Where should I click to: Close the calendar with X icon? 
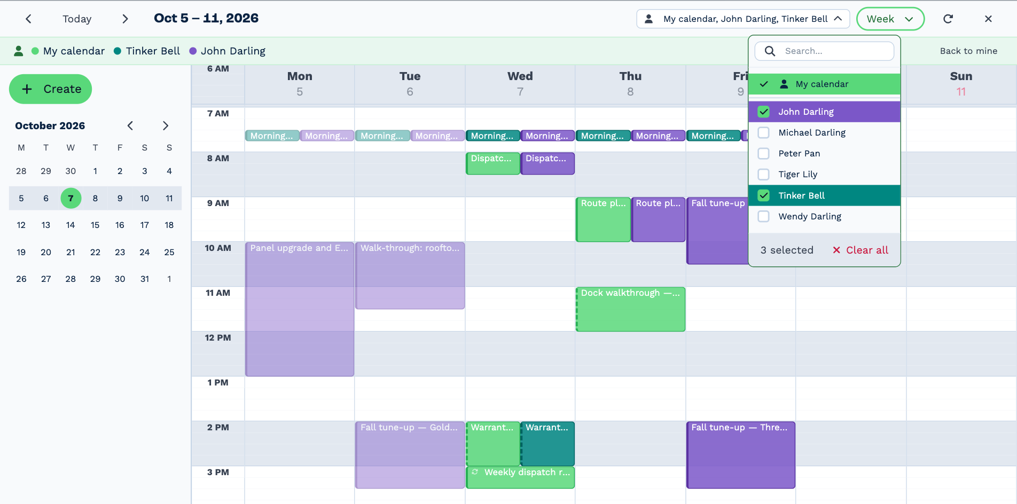click(x=988, y=19)
